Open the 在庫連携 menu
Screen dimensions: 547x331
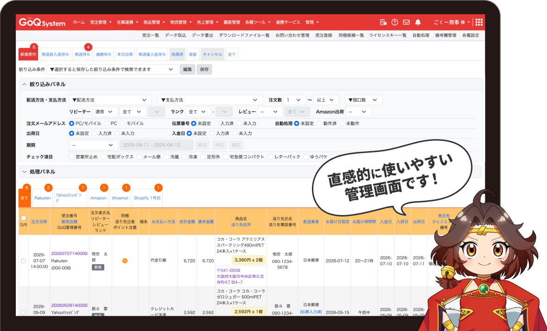click(127, 22)
